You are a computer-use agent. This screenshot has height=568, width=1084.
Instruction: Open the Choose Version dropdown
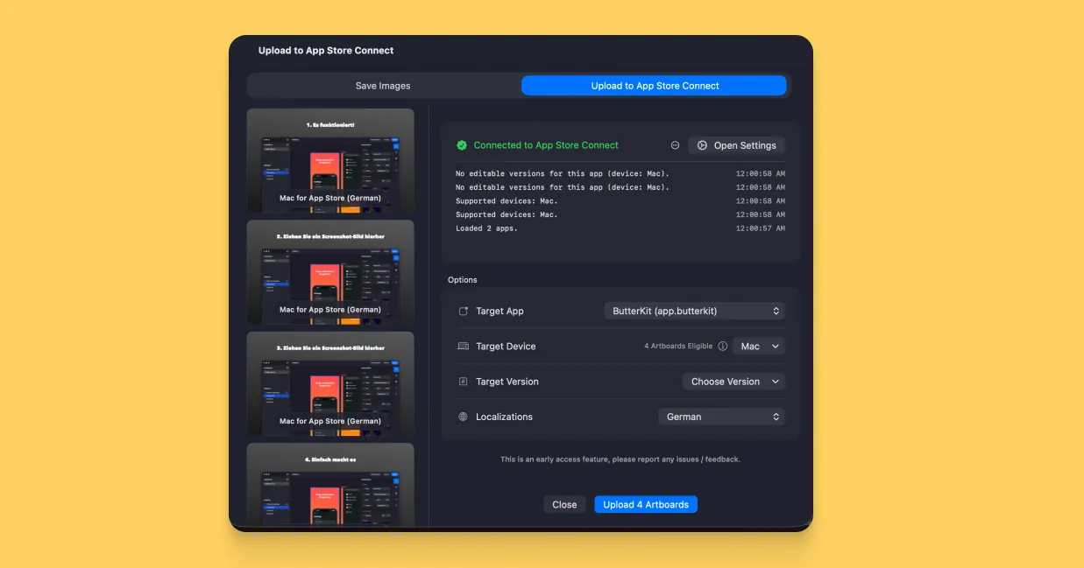click(734, 382)
